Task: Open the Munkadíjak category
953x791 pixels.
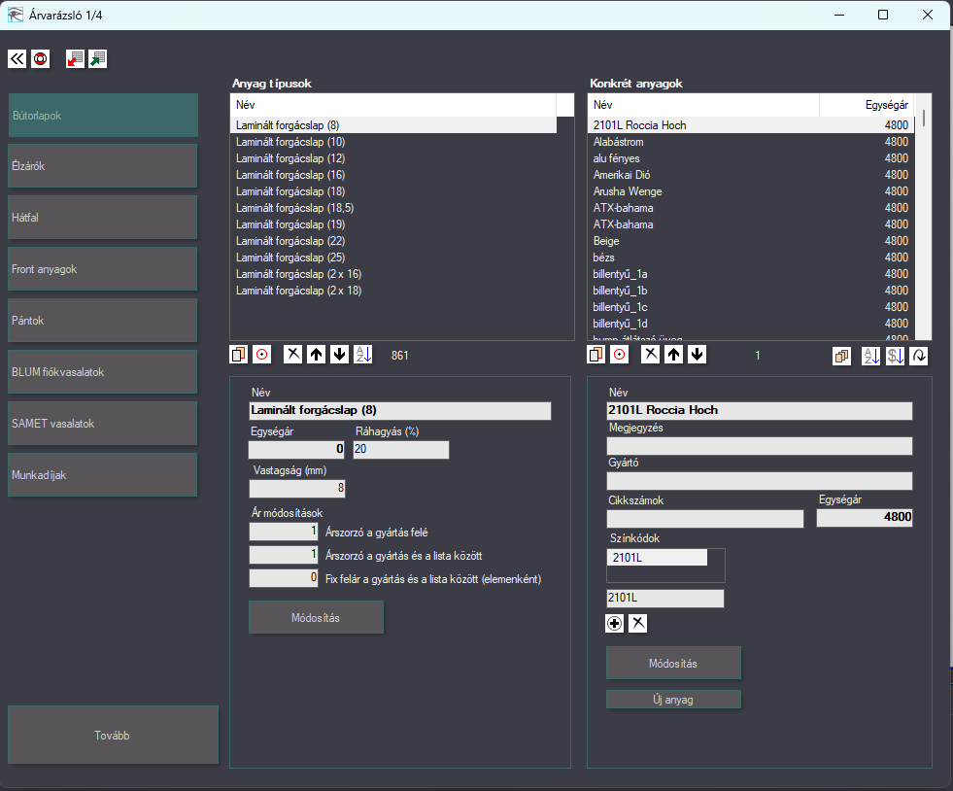Action: [103, 475]
